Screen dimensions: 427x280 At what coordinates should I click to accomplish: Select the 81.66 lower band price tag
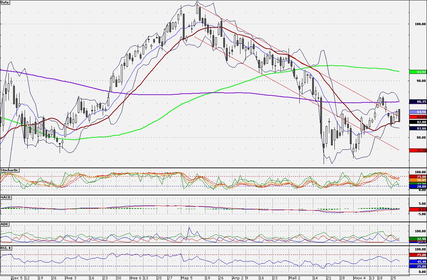418,128
